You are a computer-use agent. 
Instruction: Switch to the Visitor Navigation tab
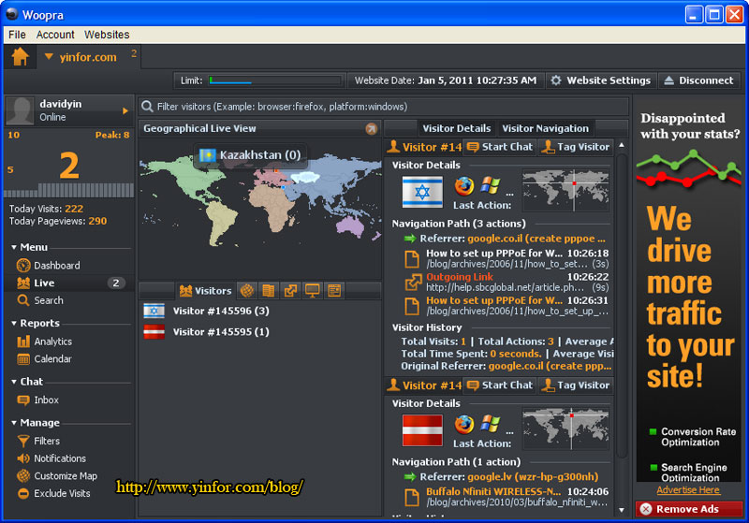[x=545, y=128]
